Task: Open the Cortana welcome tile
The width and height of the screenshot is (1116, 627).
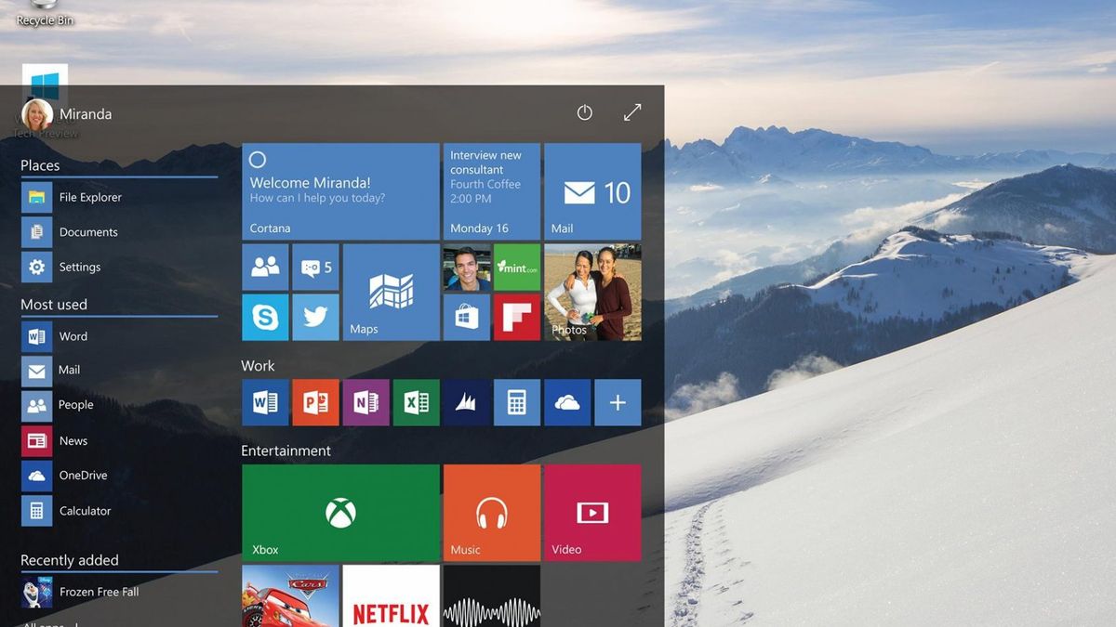Action: 340,191
